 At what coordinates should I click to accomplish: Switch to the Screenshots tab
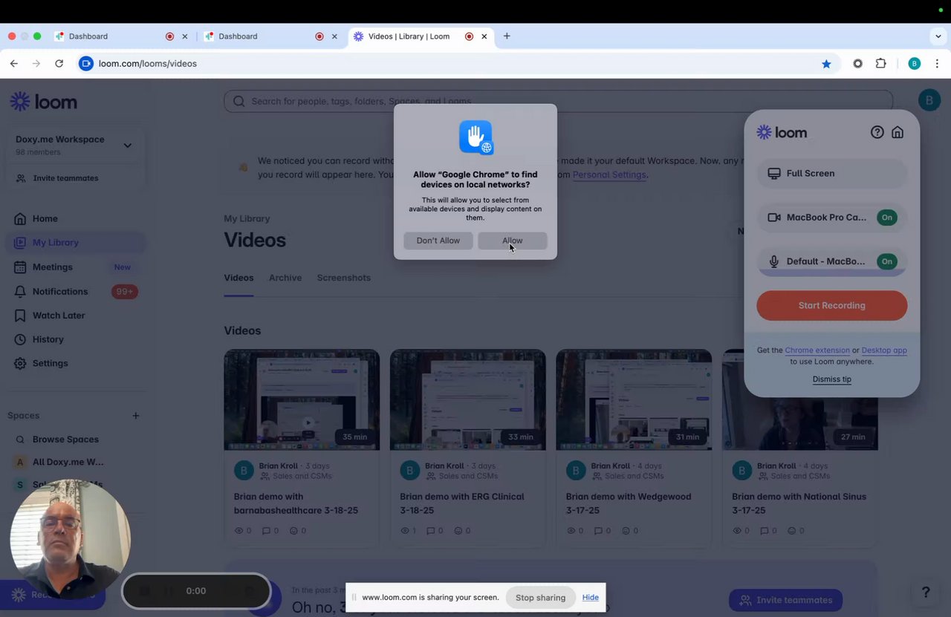(x=344, y=278)
